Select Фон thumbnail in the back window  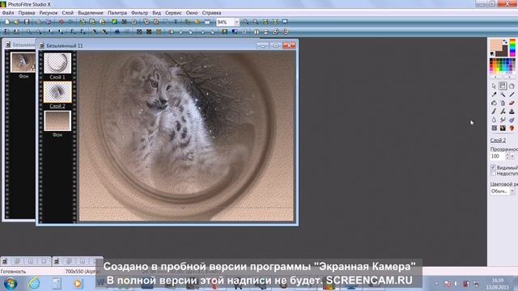point(23,62)
